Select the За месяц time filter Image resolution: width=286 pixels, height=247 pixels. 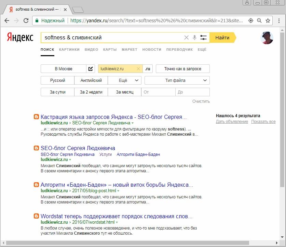[x=125, y=92]
